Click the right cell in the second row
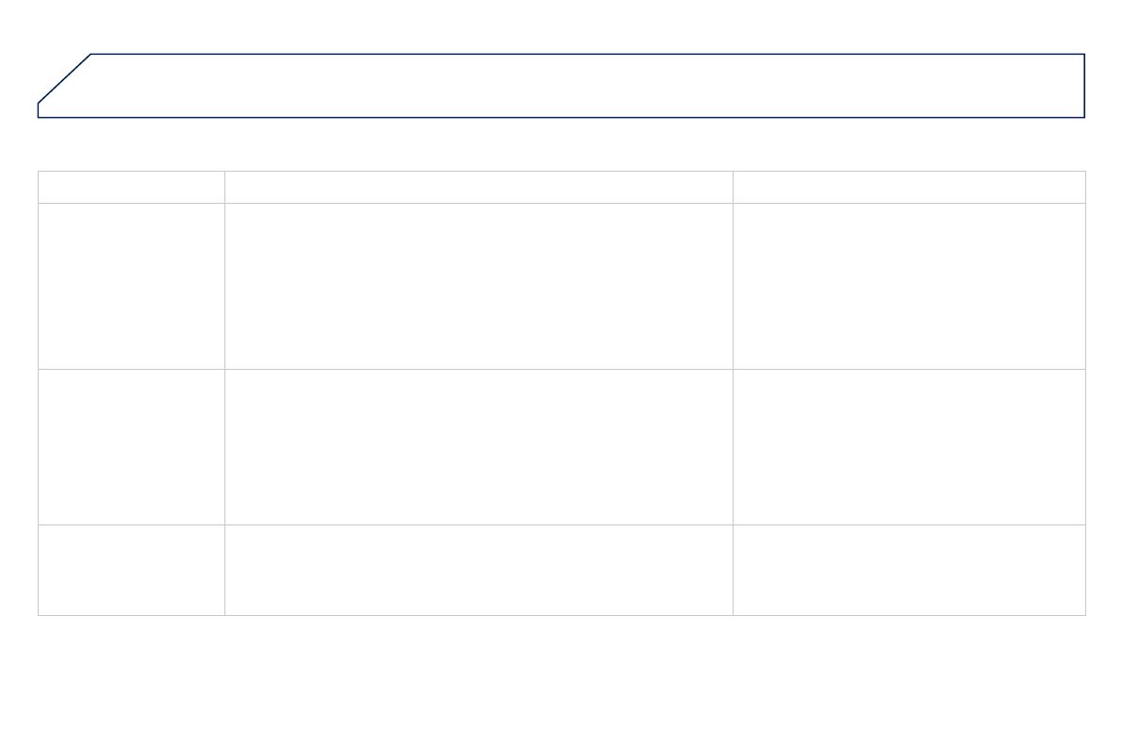 click(x=909, y=286)
